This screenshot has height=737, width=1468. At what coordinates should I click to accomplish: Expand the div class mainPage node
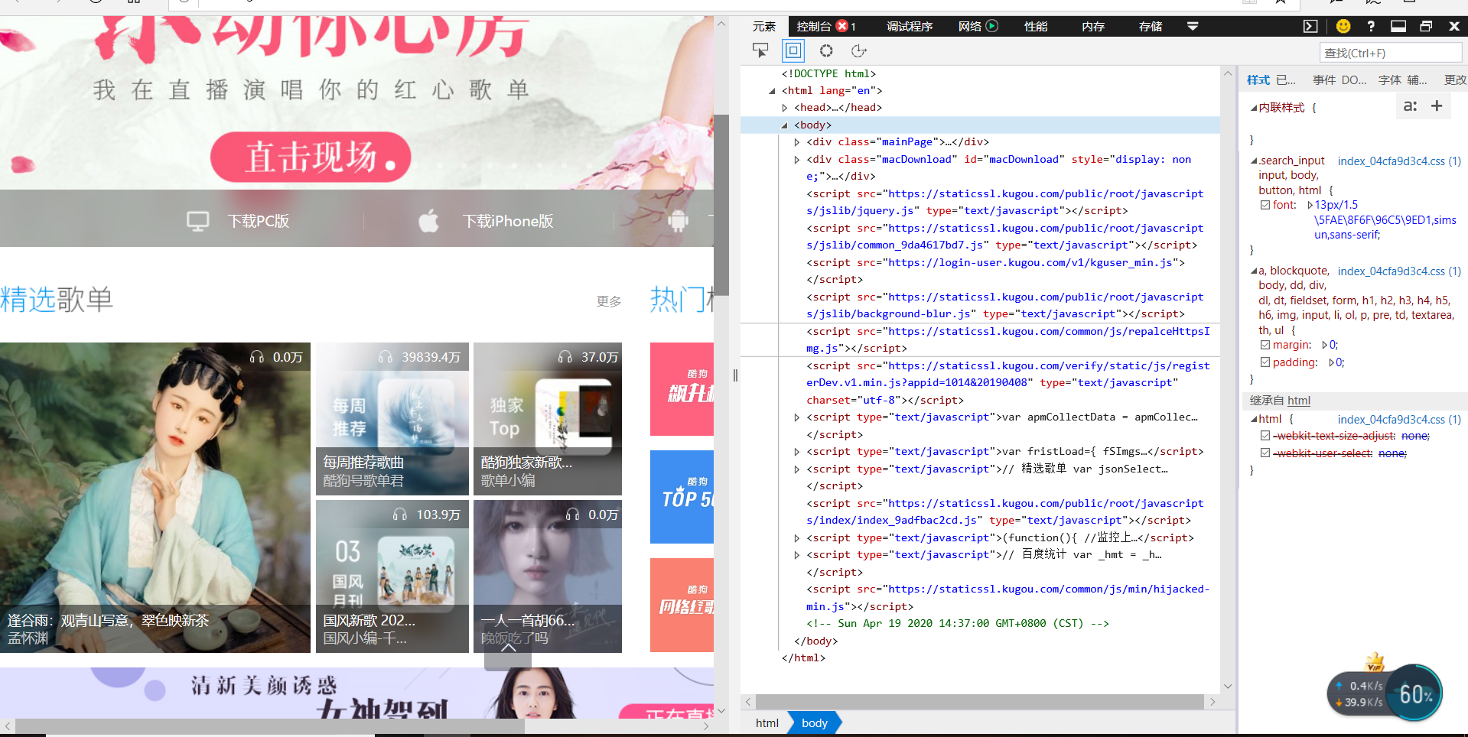click(x=797, y=142)
